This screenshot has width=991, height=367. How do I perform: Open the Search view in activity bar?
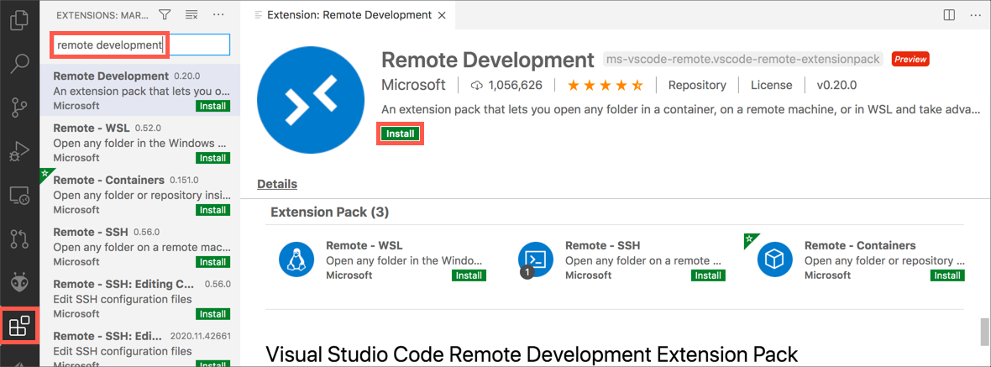[x=19, y=63]
